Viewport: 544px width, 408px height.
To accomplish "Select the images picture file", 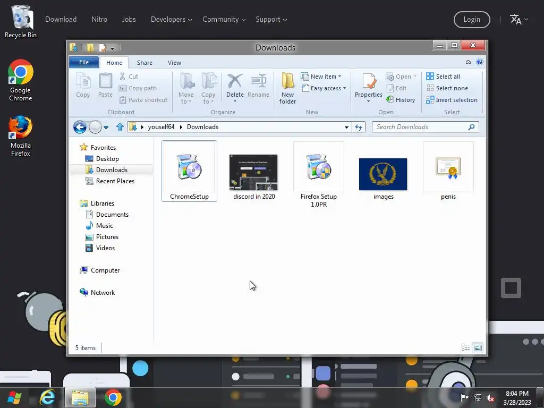I will (x=384, y=178).
